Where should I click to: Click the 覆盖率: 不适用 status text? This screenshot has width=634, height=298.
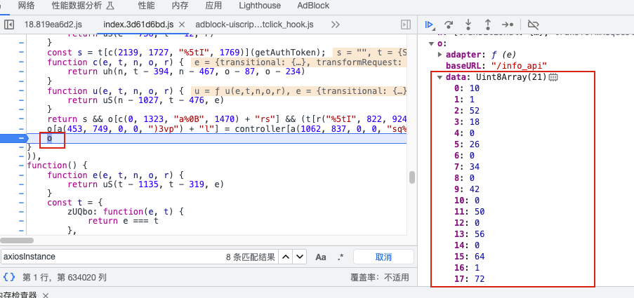380,278
